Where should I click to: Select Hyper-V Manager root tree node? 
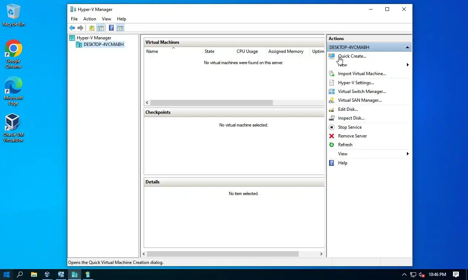tap(94, 38)
